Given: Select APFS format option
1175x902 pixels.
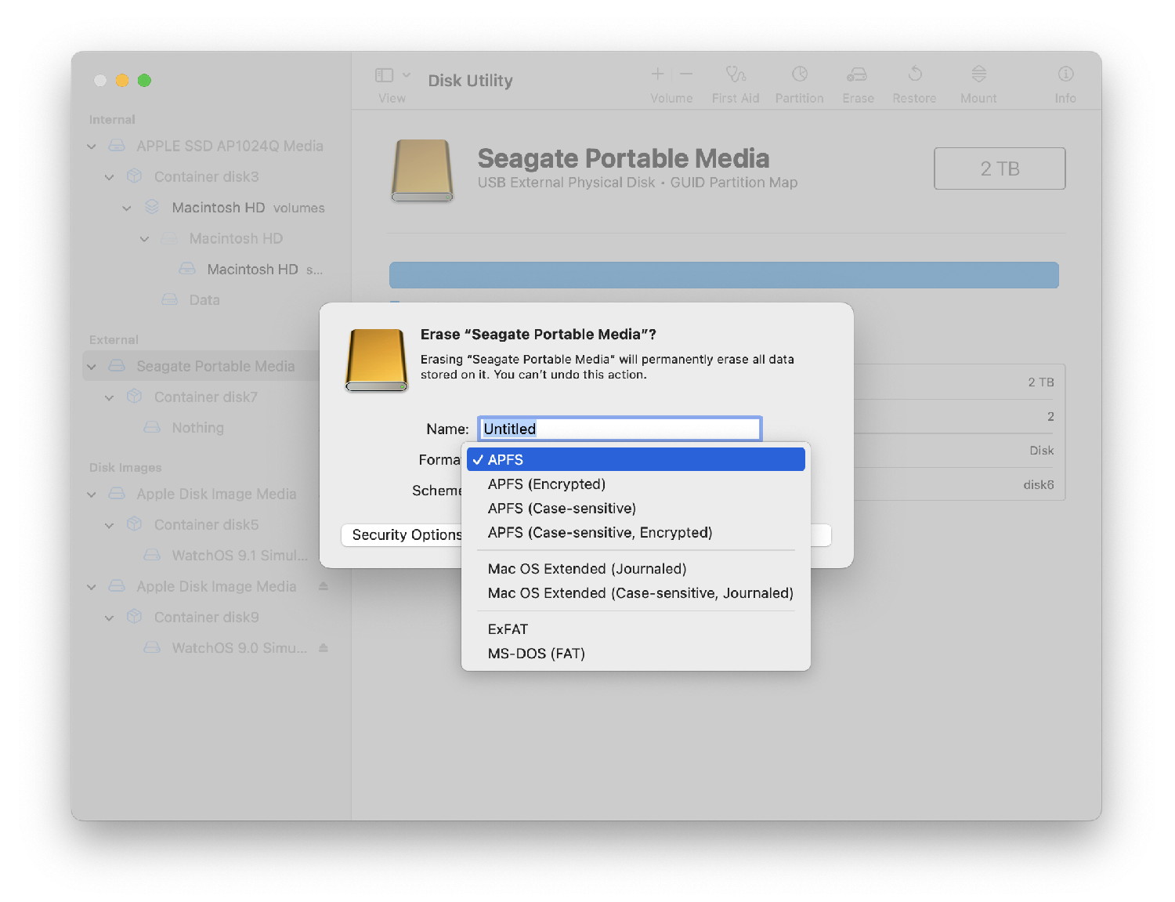Looking at the screenshot, I should coord(636,459).
